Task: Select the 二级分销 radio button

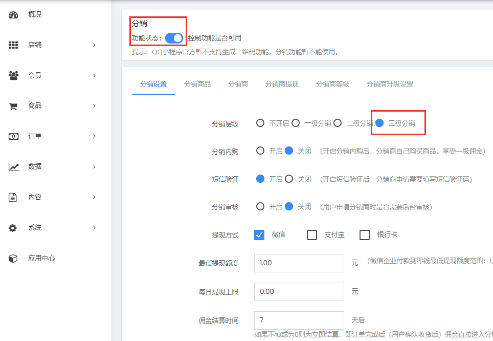Action: coord(338,123)
